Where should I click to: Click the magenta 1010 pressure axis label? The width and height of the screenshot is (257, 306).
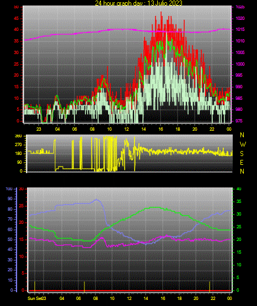click(240, 41)
